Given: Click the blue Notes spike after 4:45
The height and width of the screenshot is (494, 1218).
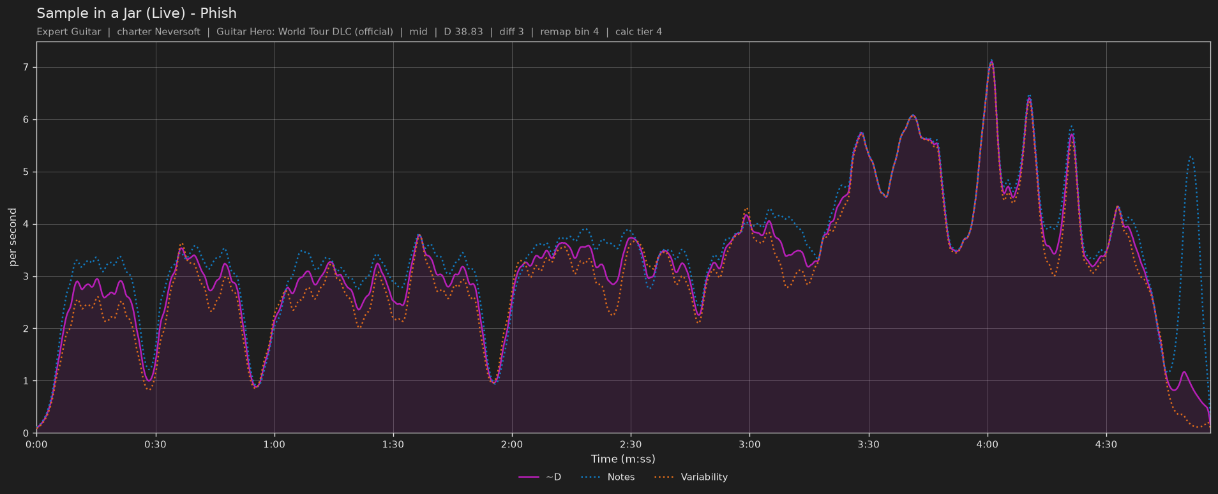Looking at the screenshot, I should pyautogui.click(x=1191, y=157).
